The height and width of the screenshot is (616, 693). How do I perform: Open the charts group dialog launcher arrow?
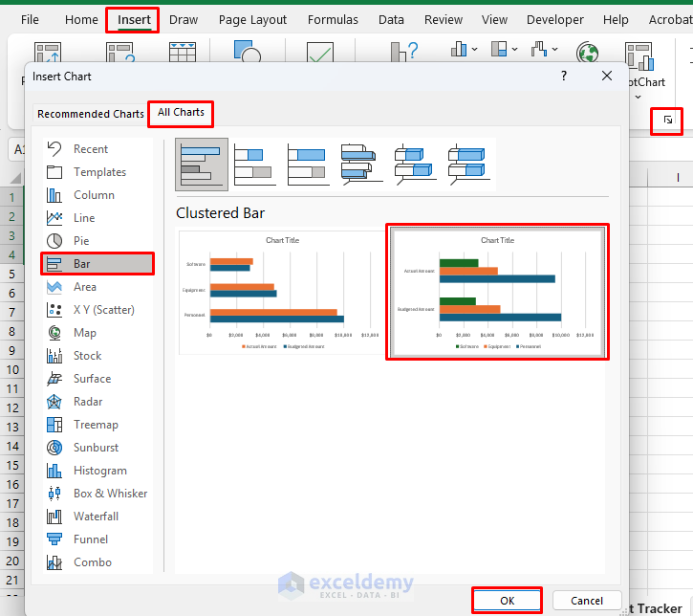[668, 120]
